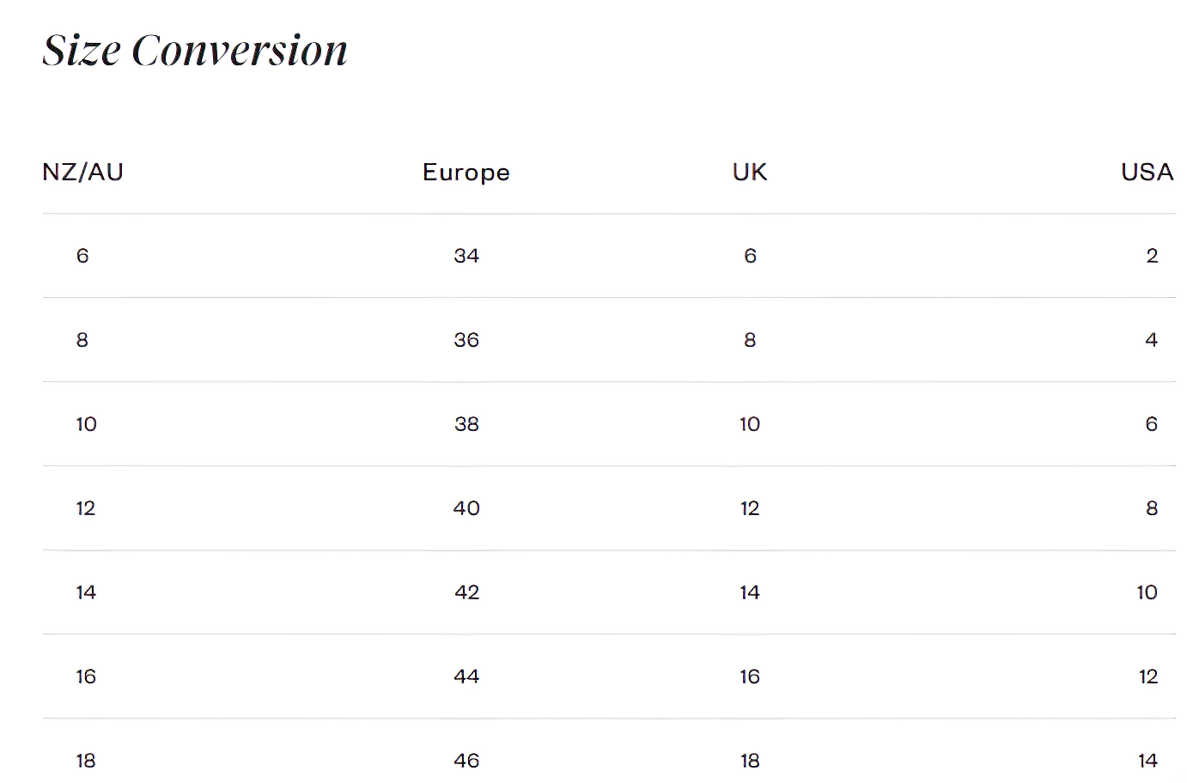Image resolution: width=1187 pixels, height=783 pixels.
Task: Click the UK column header
Action: [x=750, y=172]
